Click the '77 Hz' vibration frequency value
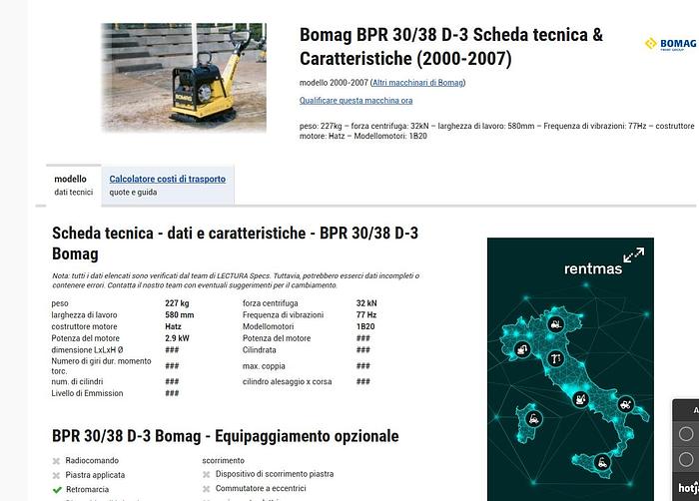 click(x=366, y=314)
